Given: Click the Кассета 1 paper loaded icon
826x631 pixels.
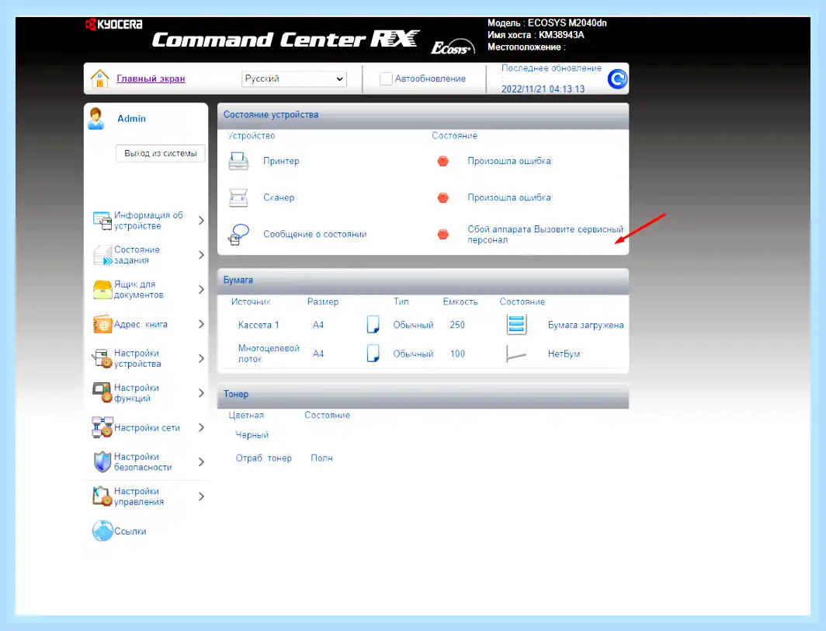Looking at the screenshot, I should pos(516,325).
